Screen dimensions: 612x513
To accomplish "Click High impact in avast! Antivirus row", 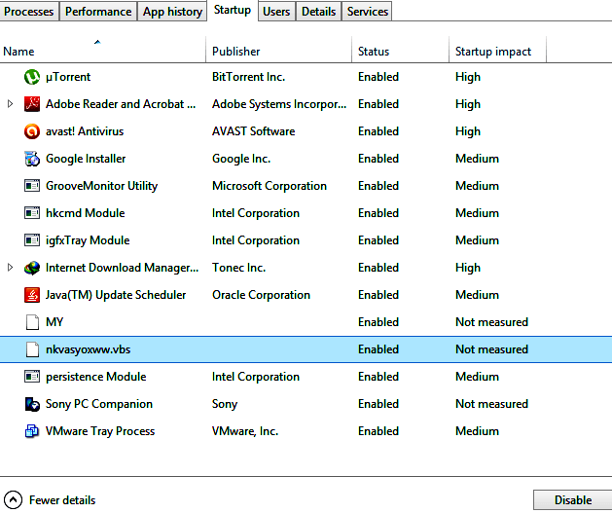I will point(468,131).
